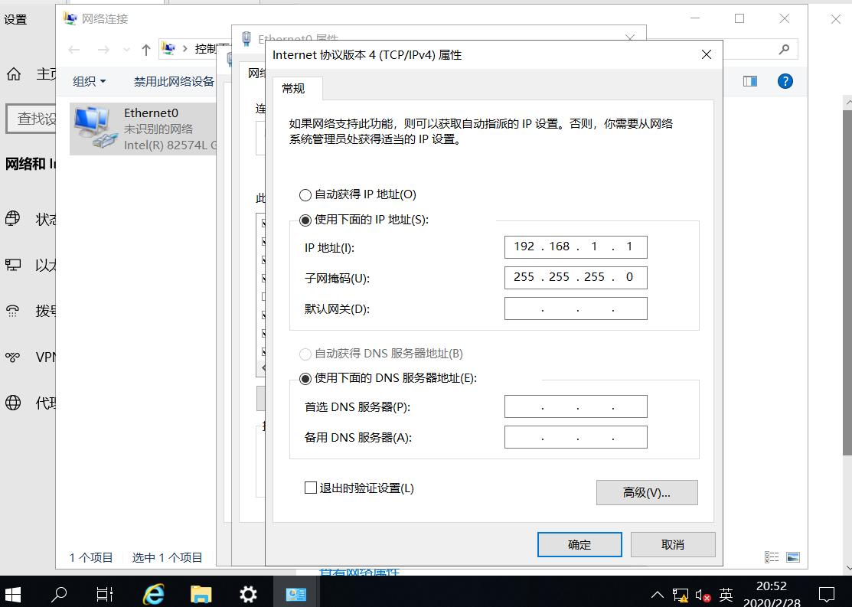Enable 退出时验证设置 checkbox
852x607 pixels.
tap(310, 487)
